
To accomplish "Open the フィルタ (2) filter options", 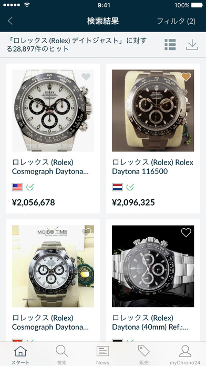I will point(176,21).
